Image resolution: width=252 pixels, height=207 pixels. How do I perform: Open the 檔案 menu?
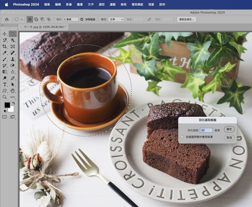(47, 4)
